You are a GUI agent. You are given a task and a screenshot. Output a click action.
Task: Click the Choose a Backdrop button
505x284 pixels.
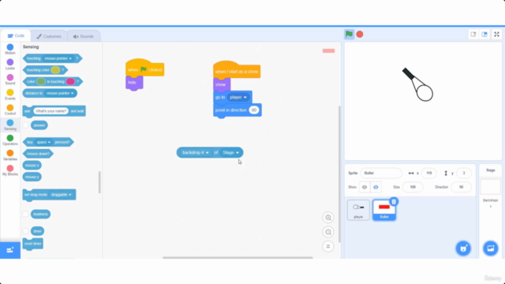pos(491,248)
